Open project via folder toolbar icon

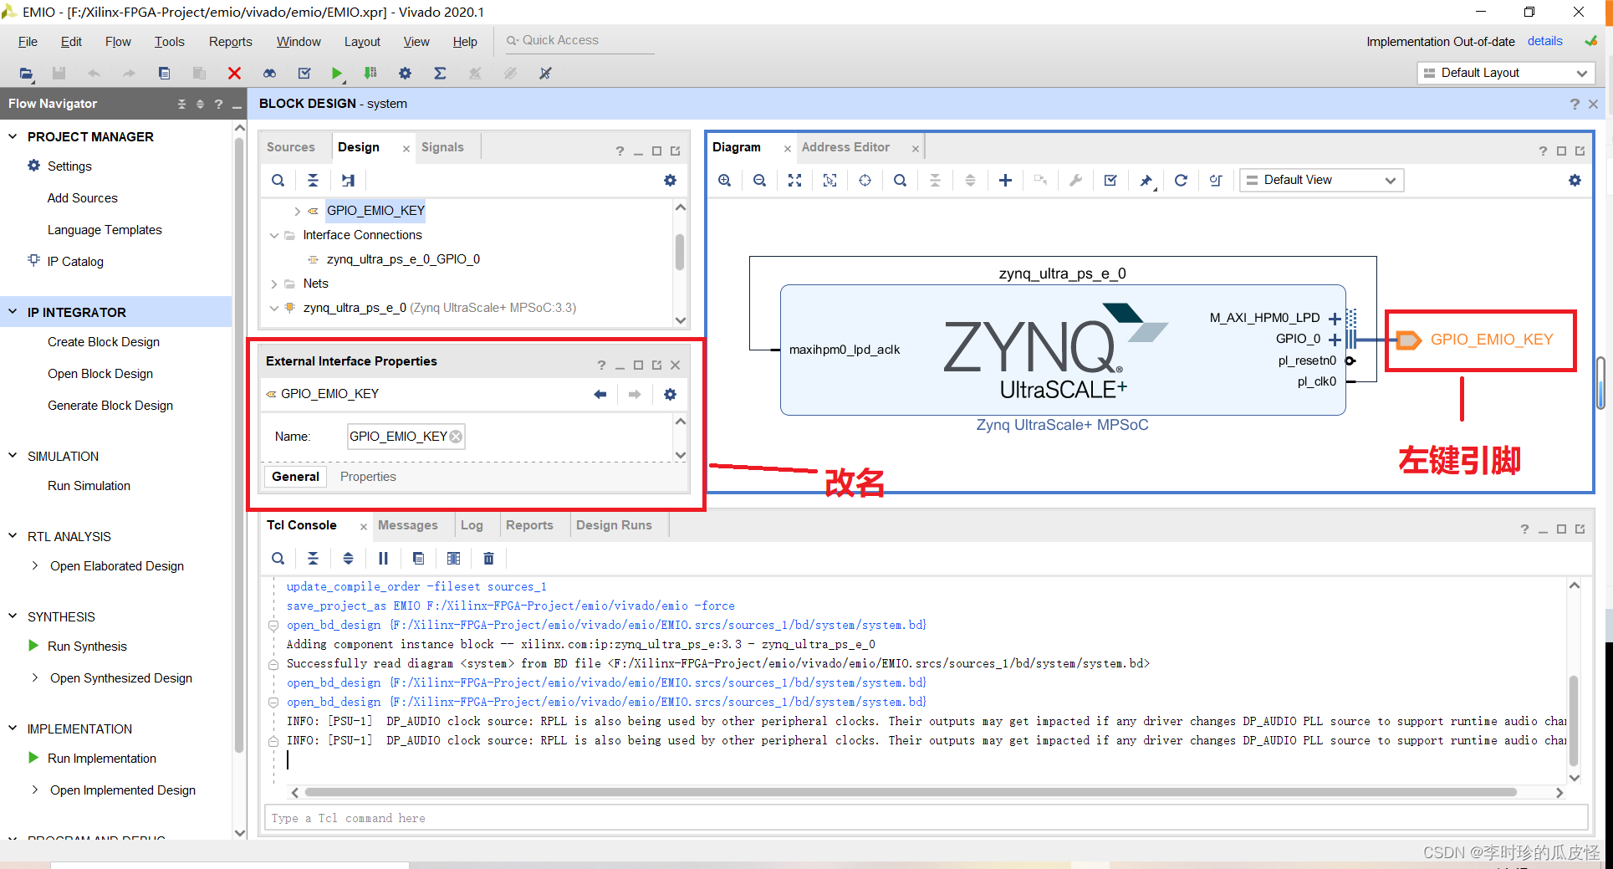[x=26, y=74]
